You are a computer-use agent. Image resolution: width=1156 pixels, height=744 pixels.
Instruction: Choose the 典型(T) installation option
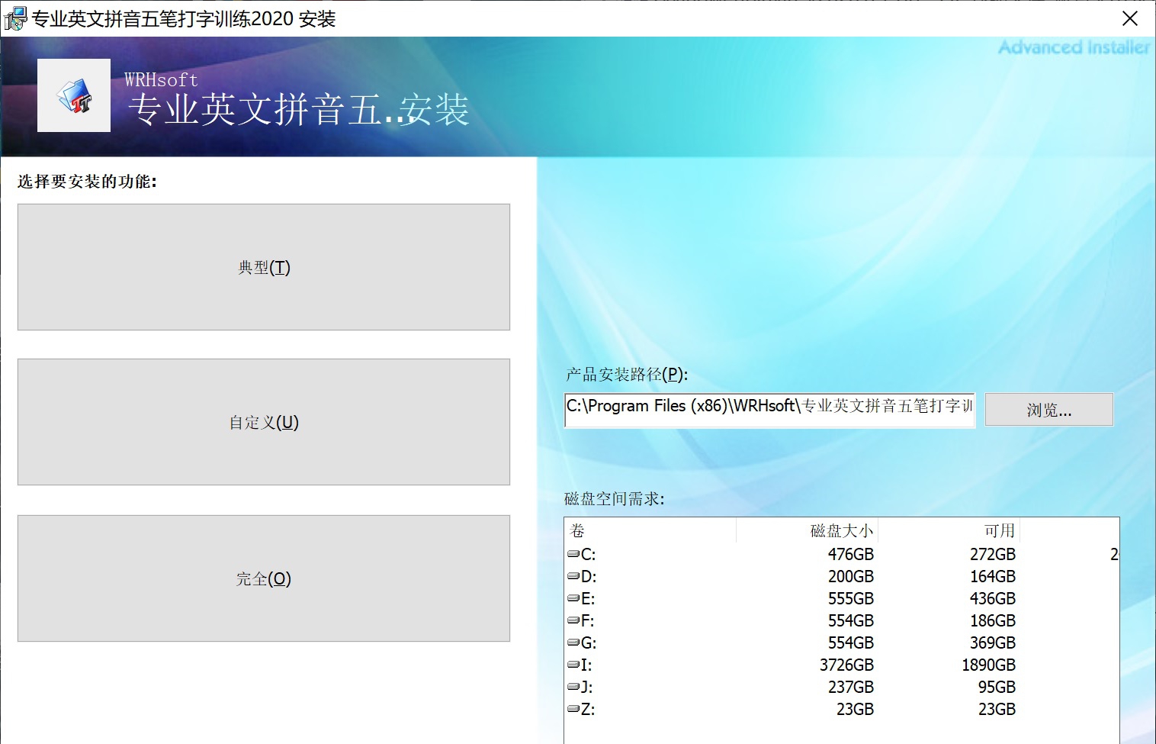point(263,267)
